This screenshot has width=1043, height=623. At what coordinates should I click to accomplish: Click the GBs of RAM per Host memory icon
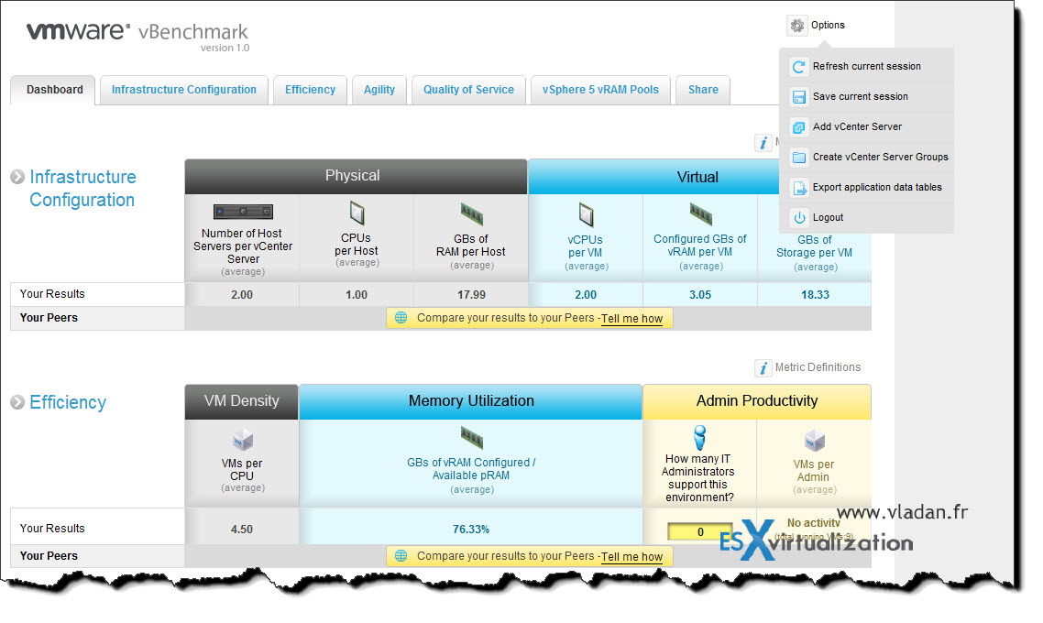472,214
